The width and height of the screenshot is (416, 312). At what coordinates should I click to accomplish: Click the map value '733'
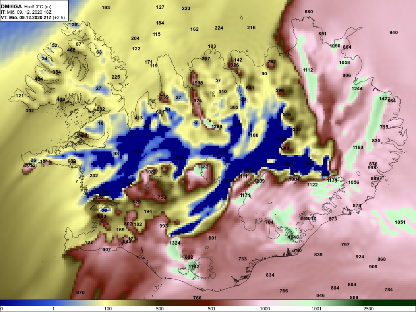coord(243,259)
